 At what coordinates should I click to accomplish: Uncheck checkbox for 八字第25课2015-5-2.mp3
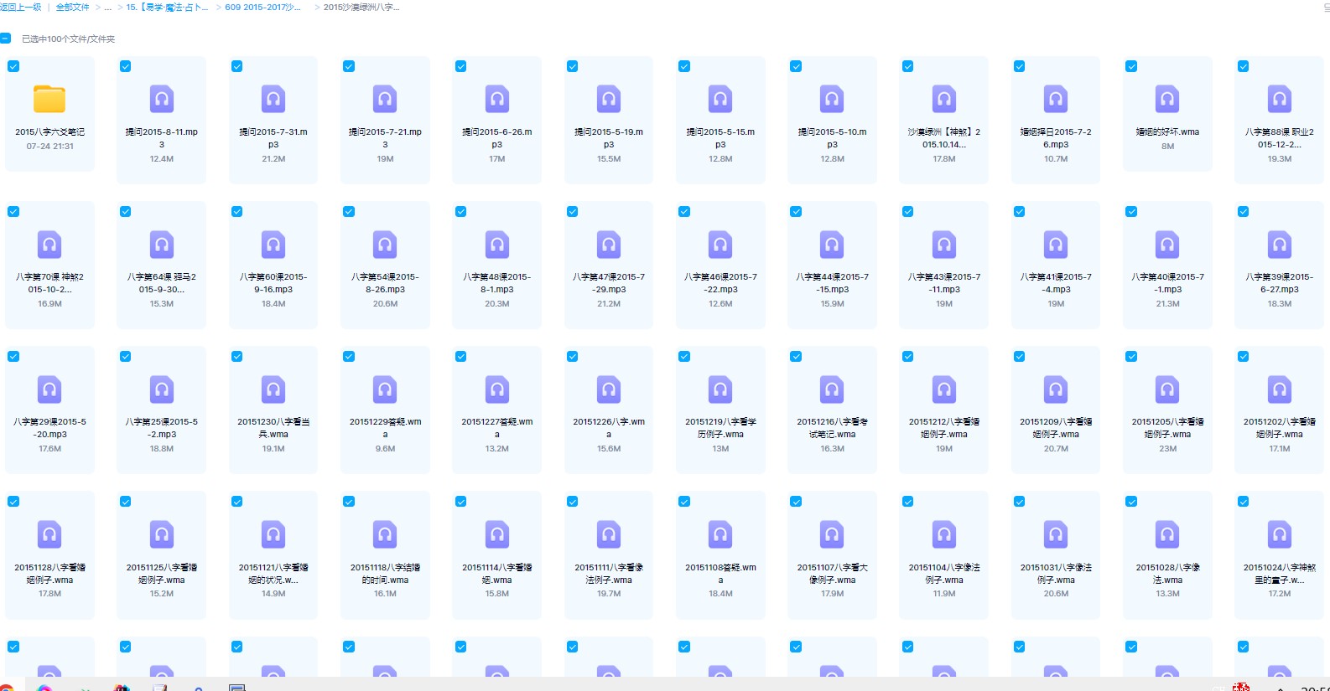point(125,356)
